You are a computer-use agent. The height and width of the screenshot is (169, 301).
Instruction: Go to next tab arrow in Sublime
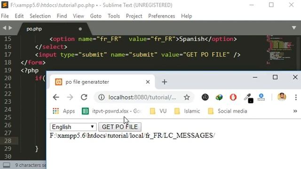(10, 28)
